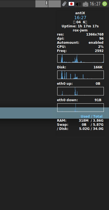The image size is (109, 210).
Task: Select the small window outline in pager
Action: [x=47, y=3]
